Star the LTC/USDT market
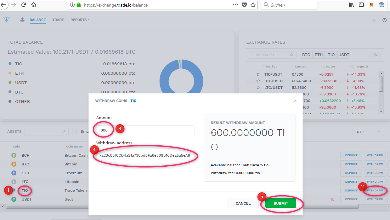 point(258,88)
